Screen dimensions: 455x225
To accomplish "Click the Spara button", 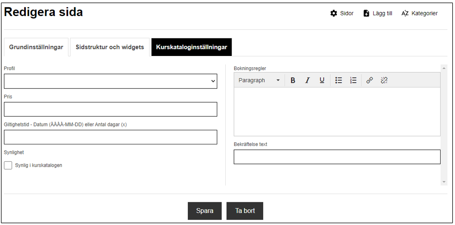I will (205, 211).
